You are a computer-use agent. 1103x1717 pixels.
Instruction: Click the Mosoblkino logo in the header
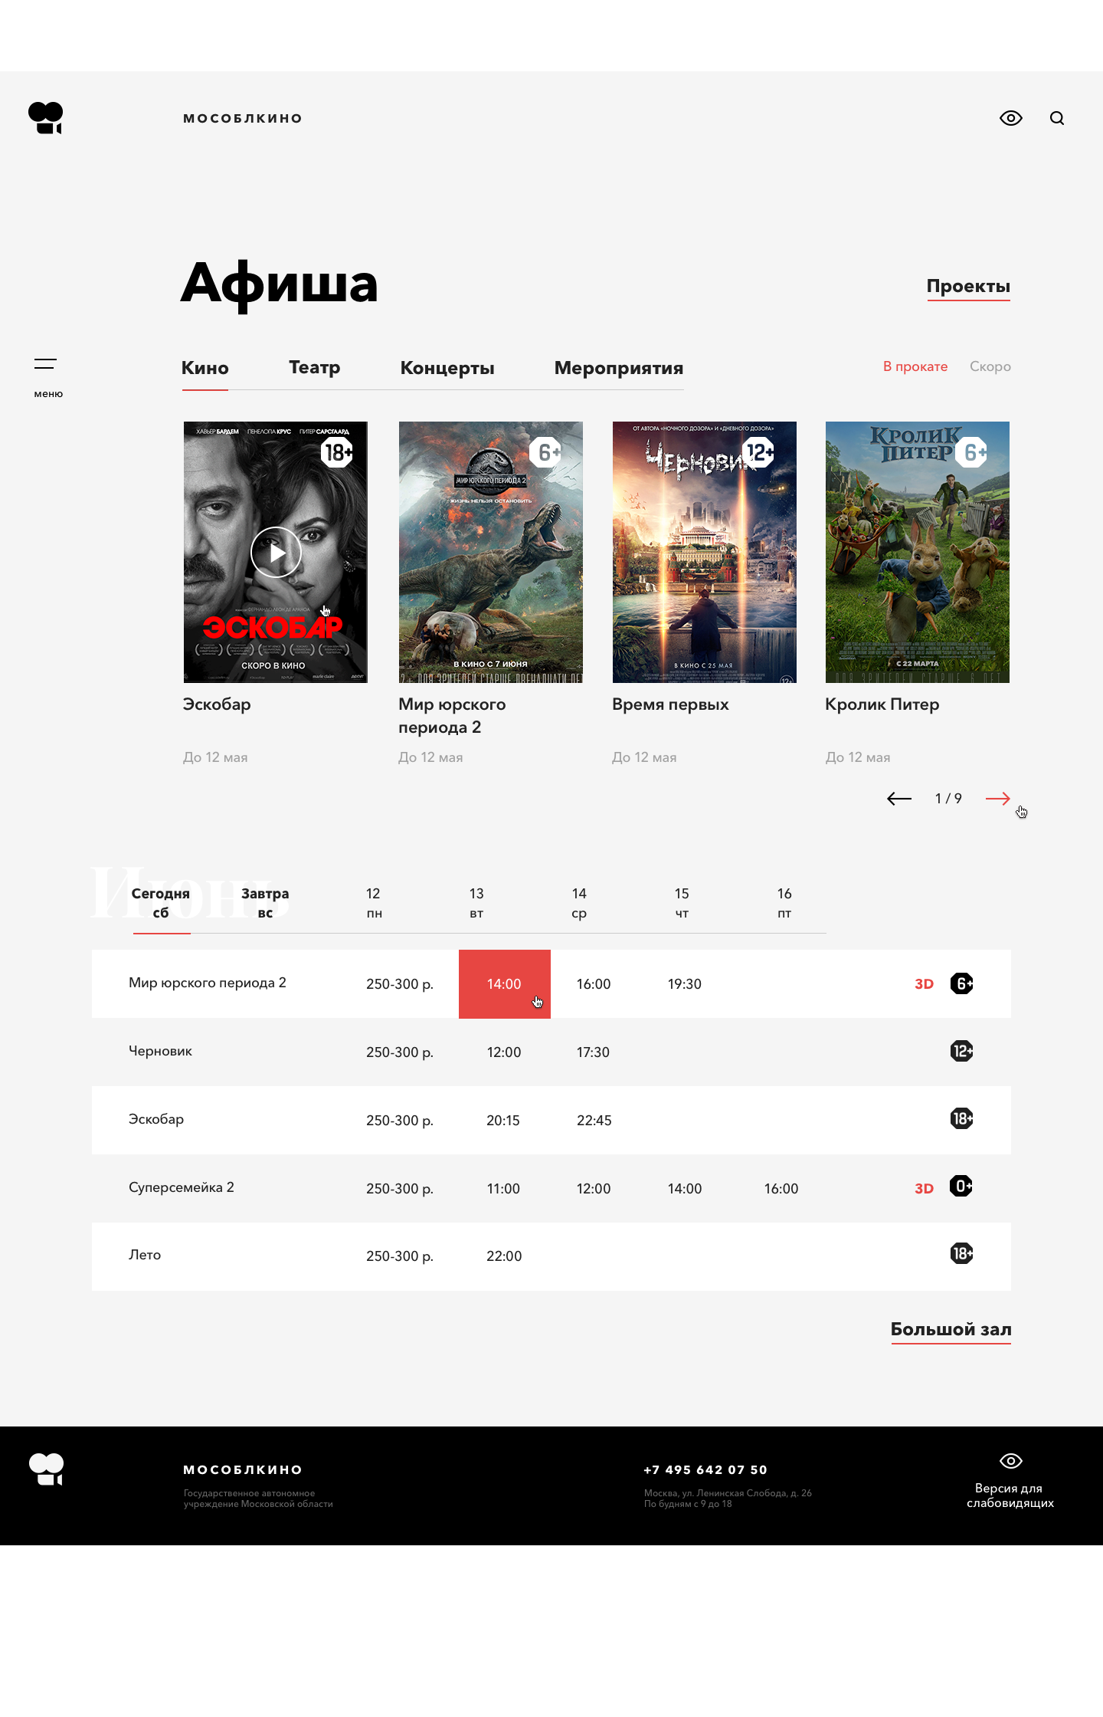tap(46, 118)
